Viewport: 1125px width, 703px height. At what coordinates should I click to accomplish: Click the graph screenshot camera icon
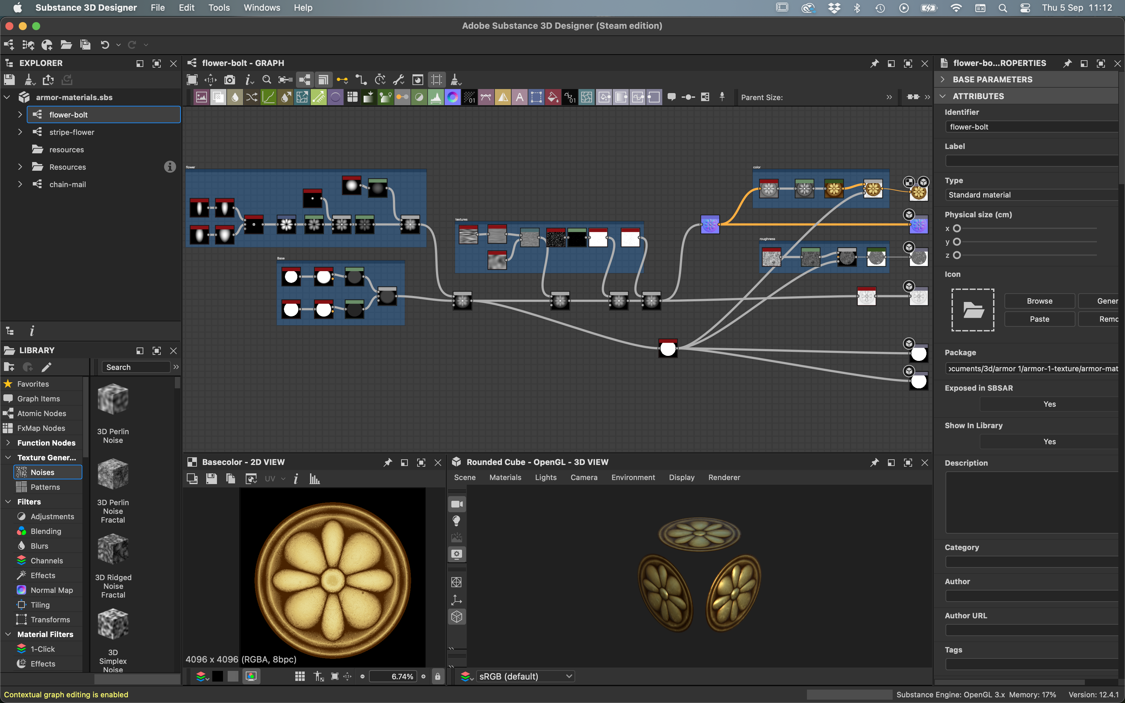click(x=230, y=80)
